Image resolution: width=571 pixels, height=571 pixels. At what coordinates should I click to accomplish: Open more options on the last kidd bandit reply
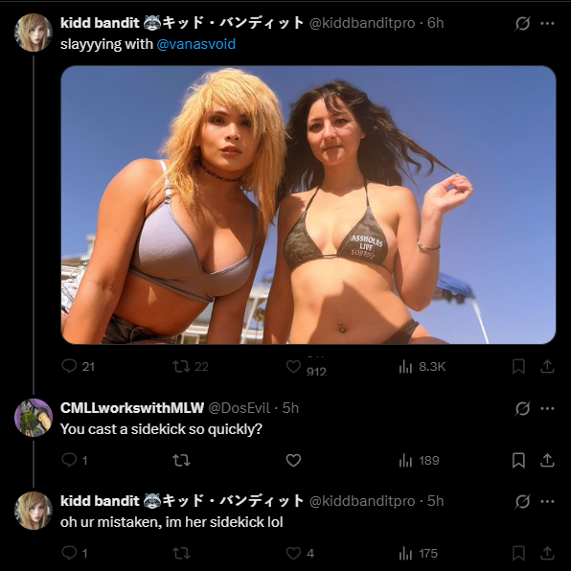pyautogui.click(x=547, y=501)
